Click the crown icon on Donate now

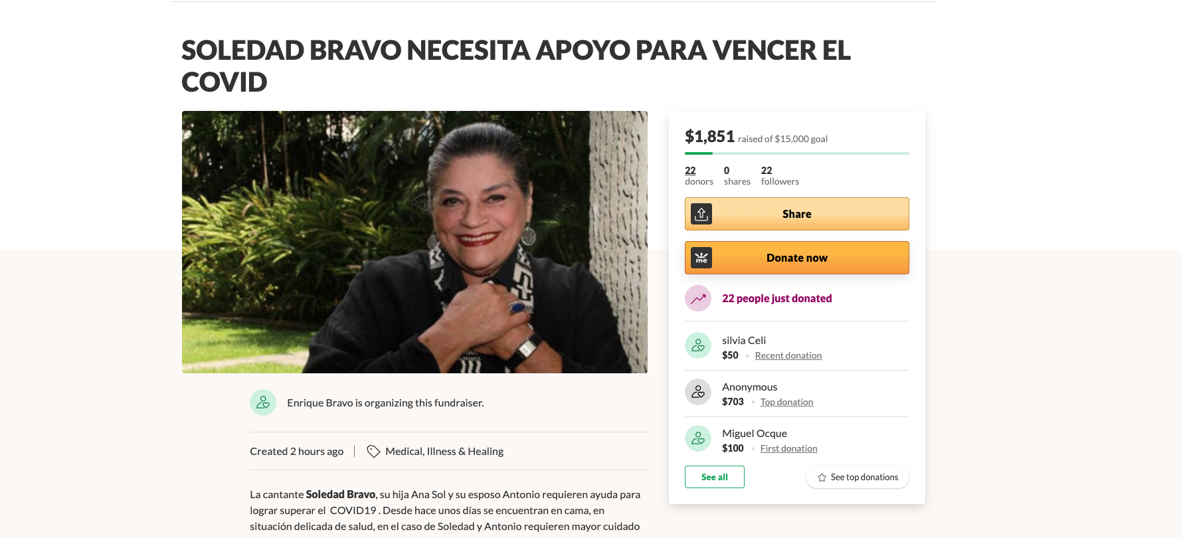pos(701,258)
